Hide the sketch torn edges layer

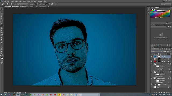[152, 72]
